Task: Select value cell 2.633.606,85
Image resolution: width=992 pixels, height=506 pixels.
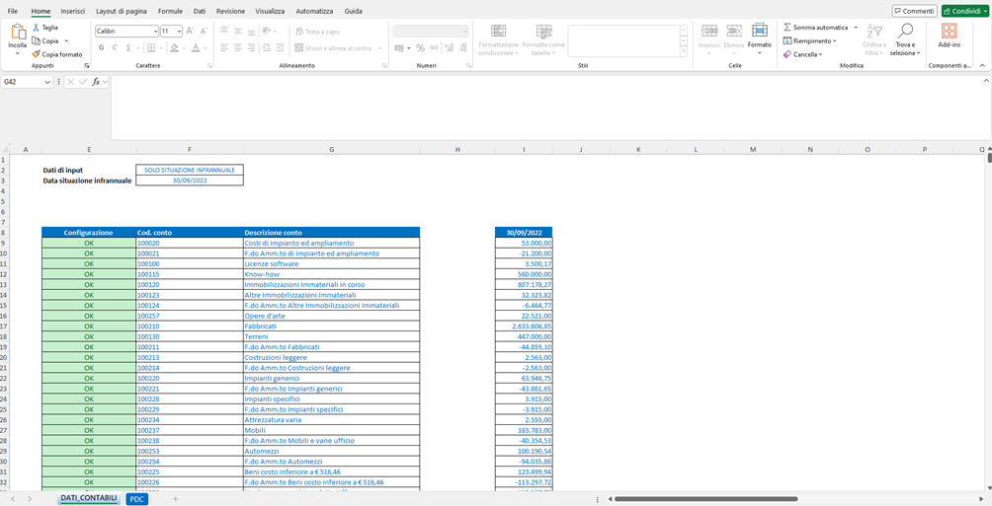Action: point(524,325)
